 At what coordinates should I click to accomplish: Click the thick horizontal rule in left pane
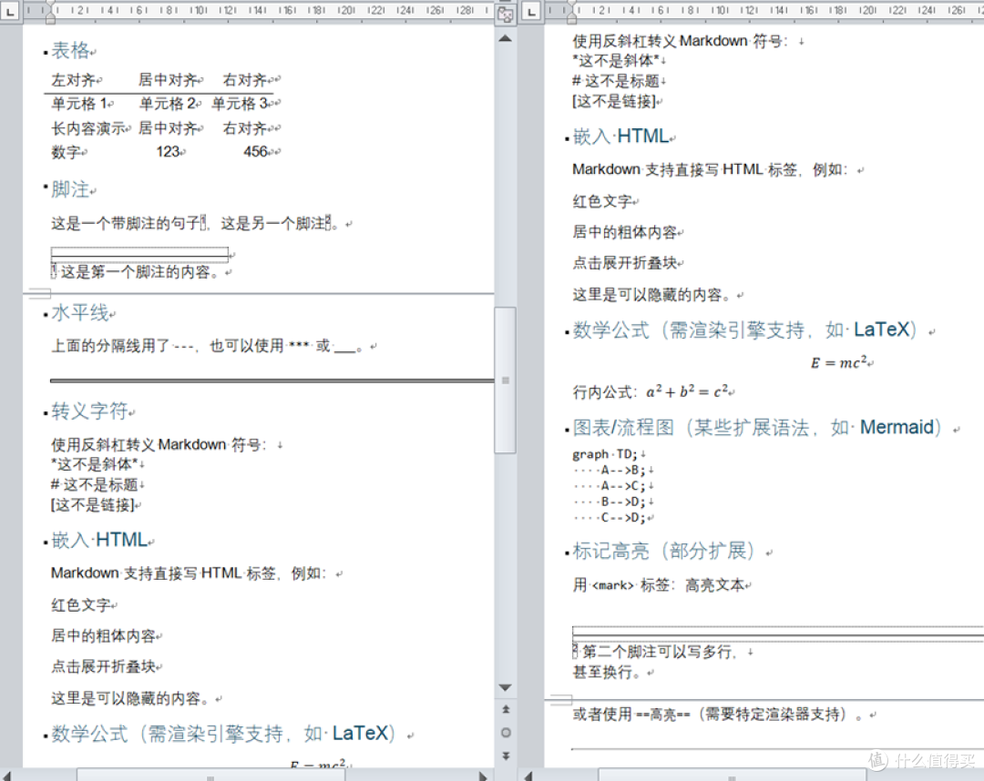272,380
